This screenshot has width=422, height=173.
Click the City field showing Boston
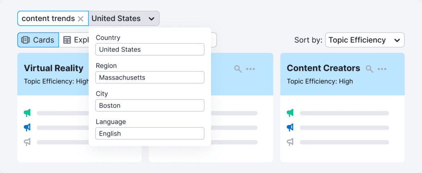tap(150, 105)
